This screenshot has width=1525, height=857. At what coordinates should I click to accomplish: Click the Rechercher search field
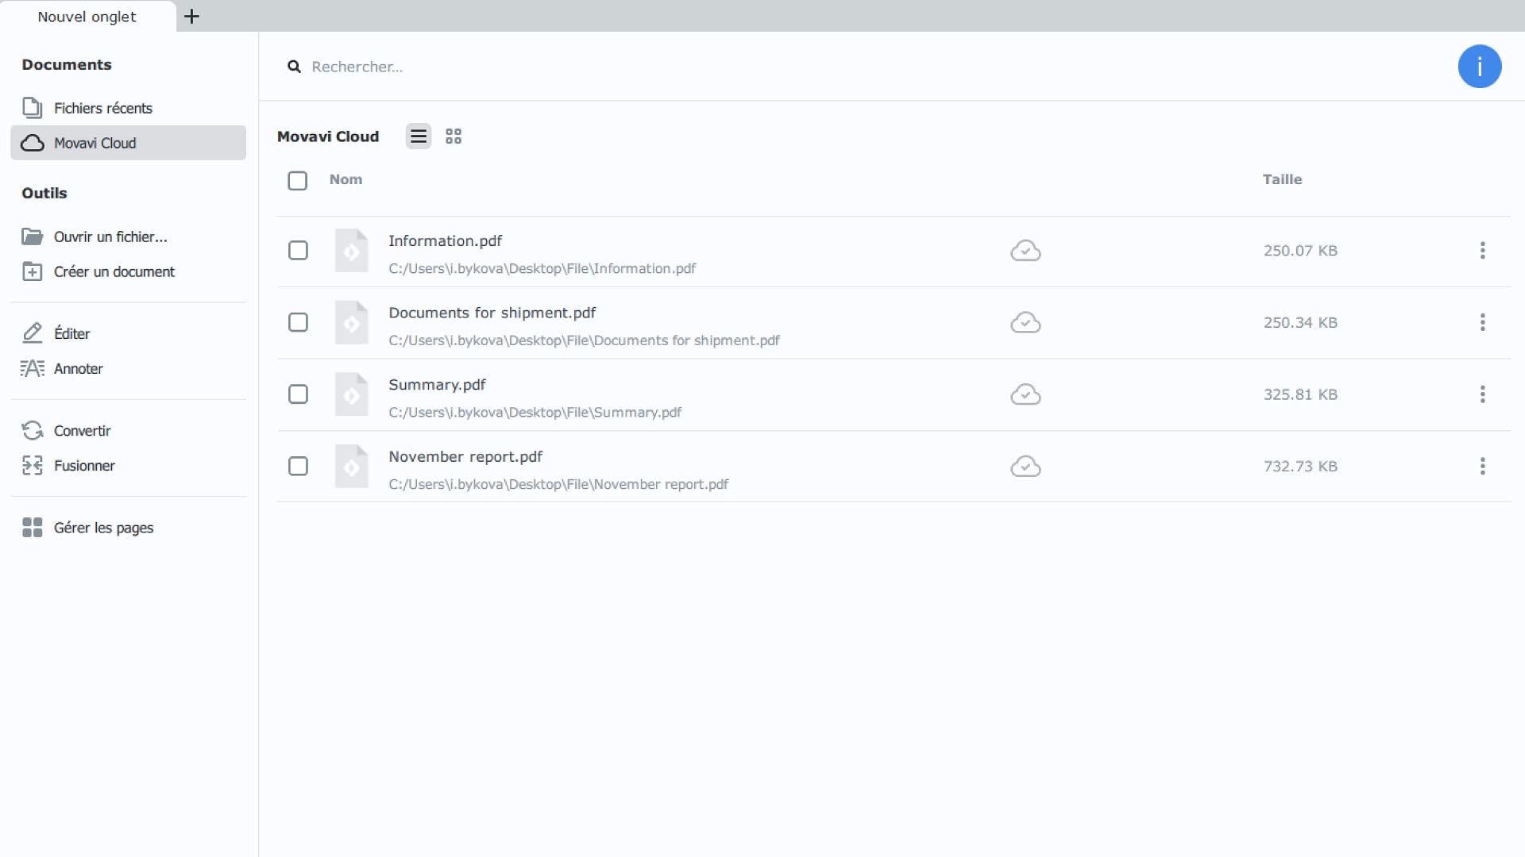point(858,67)
